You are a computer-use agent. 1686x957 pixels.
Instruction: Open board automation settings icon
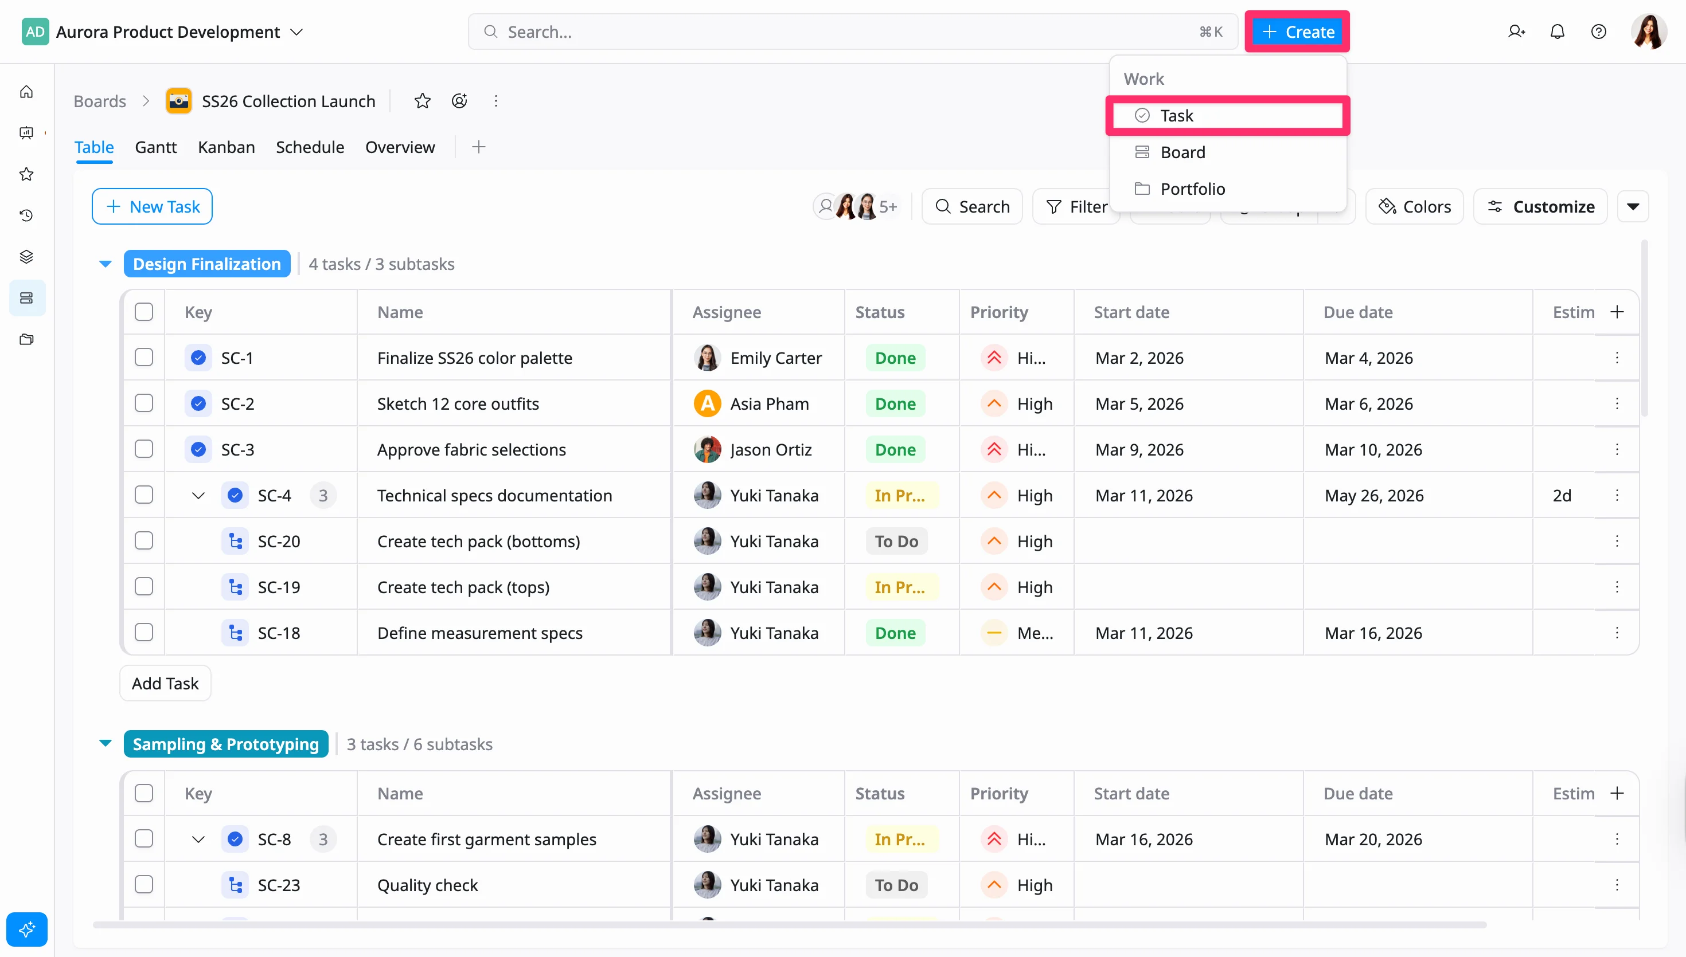(x=460, y=100)
